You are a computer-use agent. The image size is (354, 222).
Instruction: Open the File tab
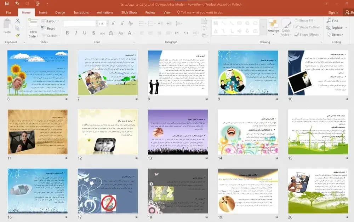tap(8, 12)
